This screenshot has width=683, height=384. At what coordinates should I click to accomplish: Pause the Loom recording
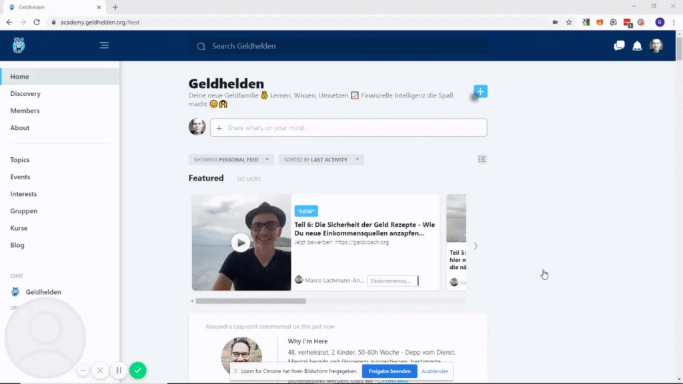[119, 371]
